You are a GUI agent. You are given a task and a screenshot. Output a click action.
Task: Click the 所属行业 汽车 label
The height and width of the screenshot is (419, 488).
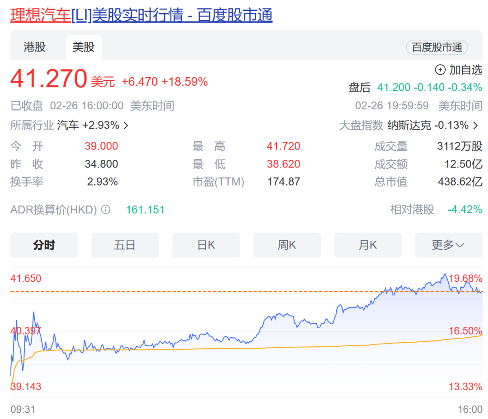coord(68,126)
